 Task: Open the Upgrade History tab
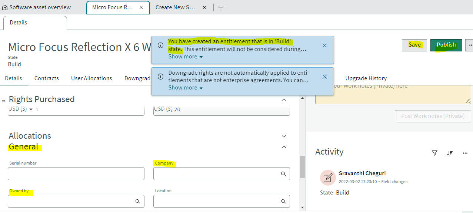point(366,78)
